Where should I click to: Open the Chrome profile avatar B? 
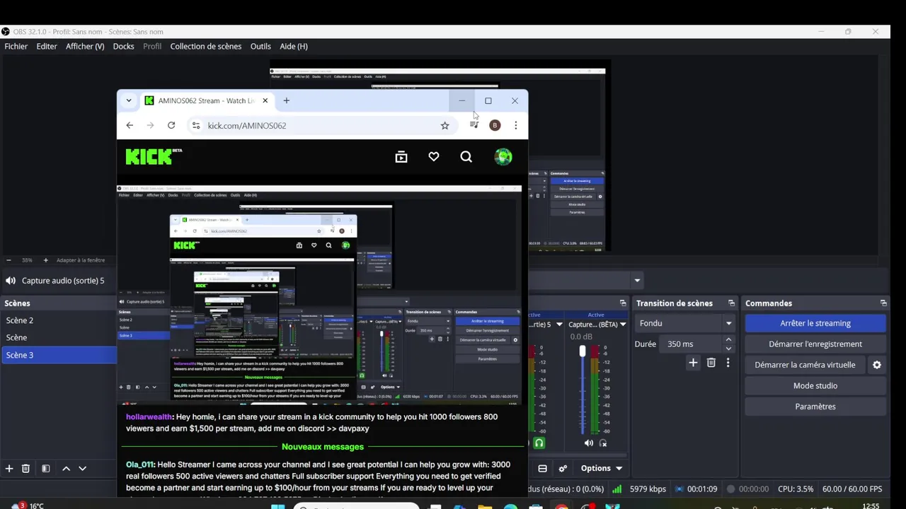(x=495, y=125)
